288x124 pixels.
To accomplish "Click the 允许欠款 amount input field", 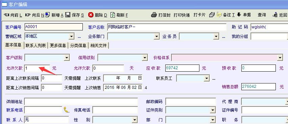I will coord(37,68).
